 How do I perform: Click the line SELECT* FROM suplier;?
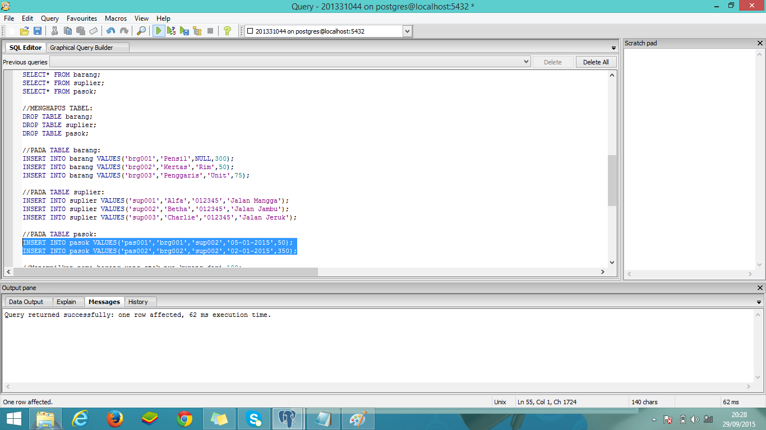[63, 83]
